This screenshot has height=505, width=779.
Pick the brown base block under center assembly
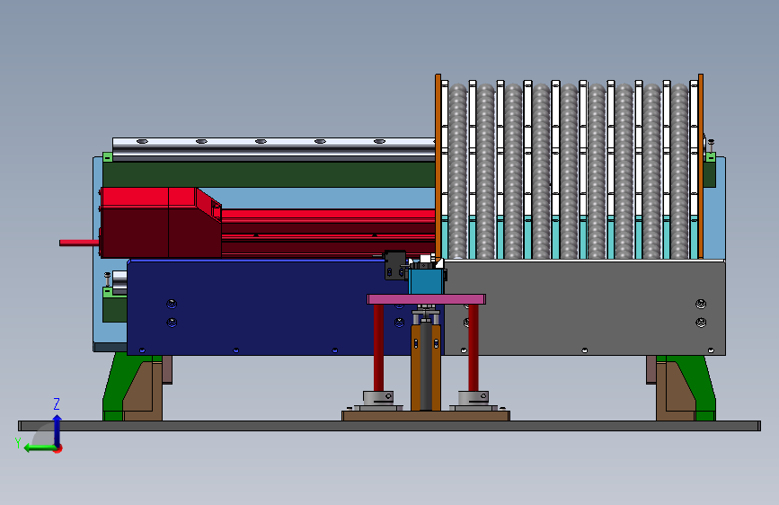coord(426,415)
